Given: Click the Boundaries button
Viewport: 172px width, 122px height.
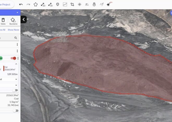Looking at the screenshot, I should click(x=13, y=21).
